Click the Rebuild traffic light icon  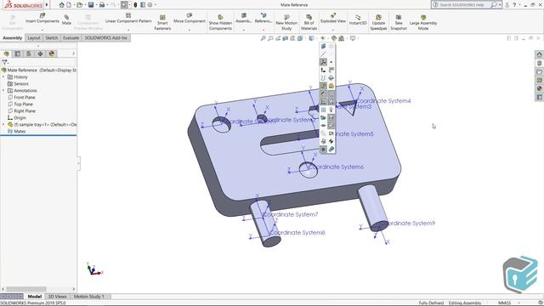(x=135, y=5)
